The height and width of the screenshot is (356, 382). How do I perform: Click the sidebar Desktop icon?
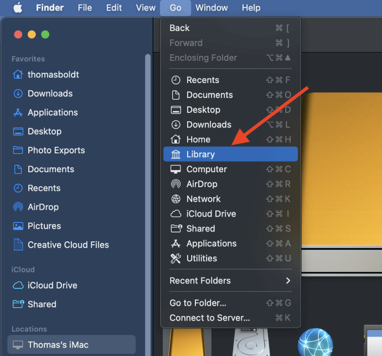point(18,131)
